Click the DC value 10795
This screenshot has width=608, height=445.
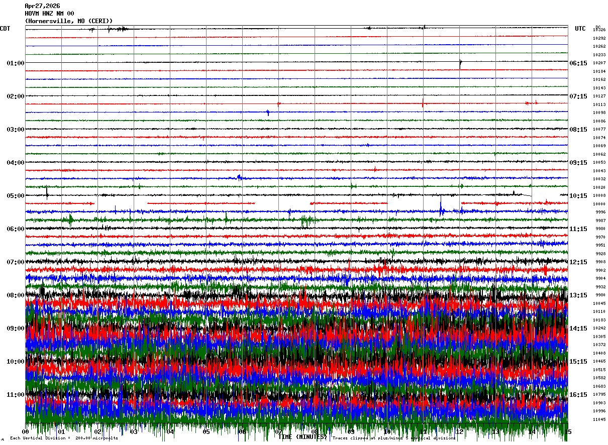tap(599, 395)
